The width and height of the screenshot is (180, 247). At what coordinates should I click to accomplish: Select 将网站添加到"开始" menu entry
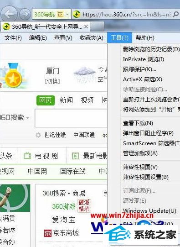[x=151, y=109]
